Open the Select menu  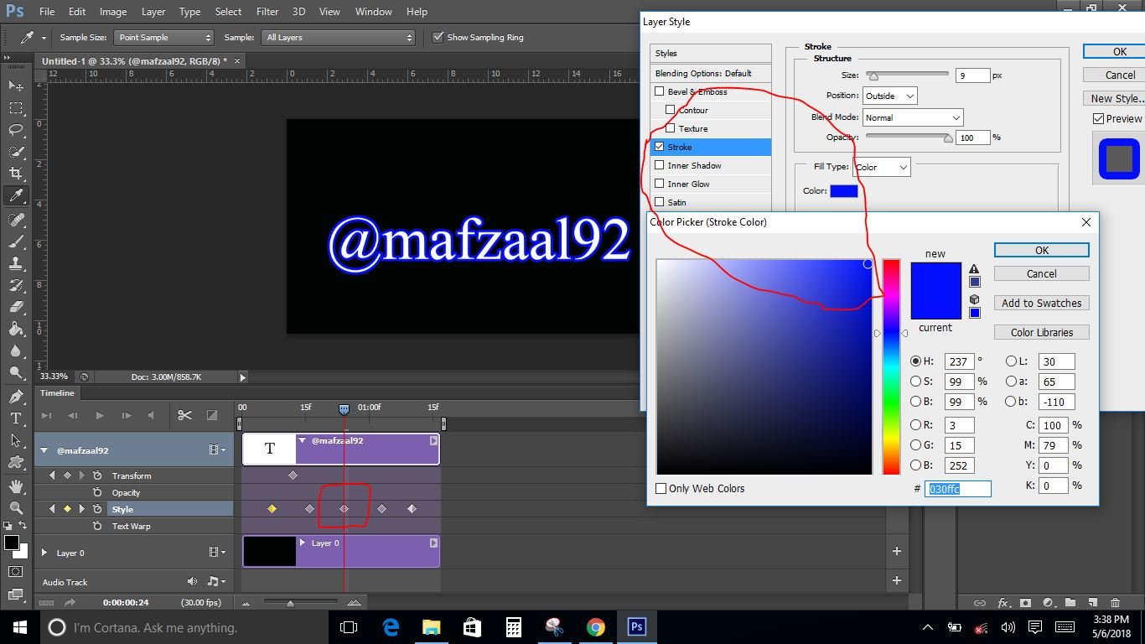pos(228,12)
